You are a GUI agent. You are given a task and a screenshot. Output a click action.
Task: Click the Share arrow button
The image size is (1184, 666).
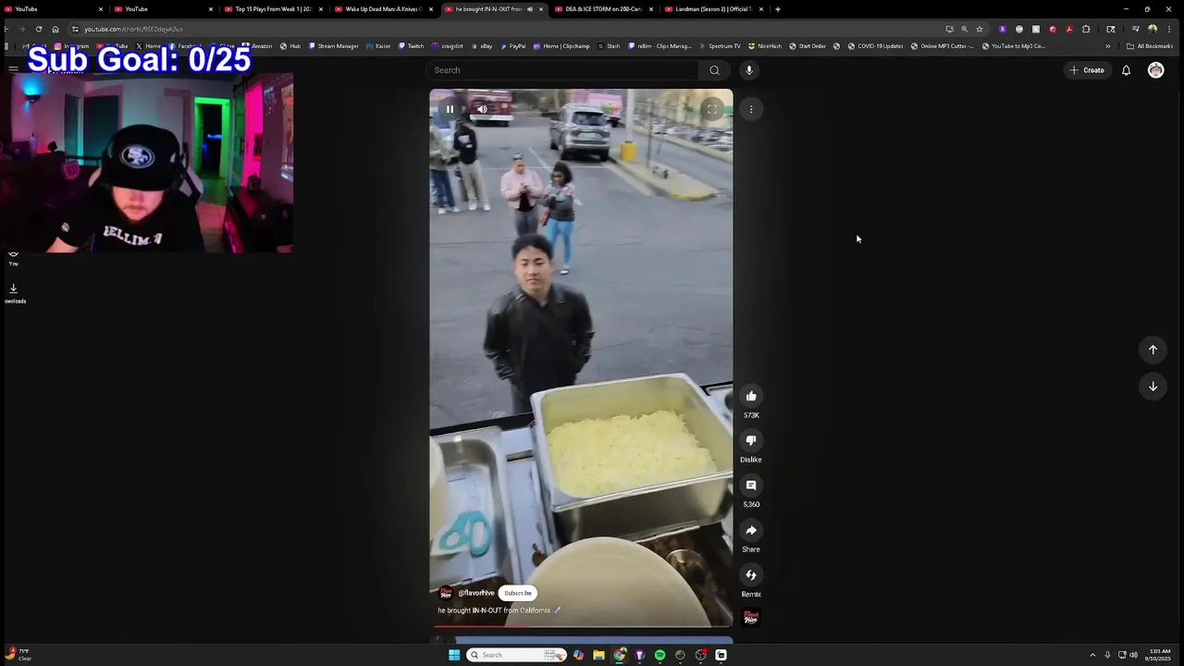(751, 530)
